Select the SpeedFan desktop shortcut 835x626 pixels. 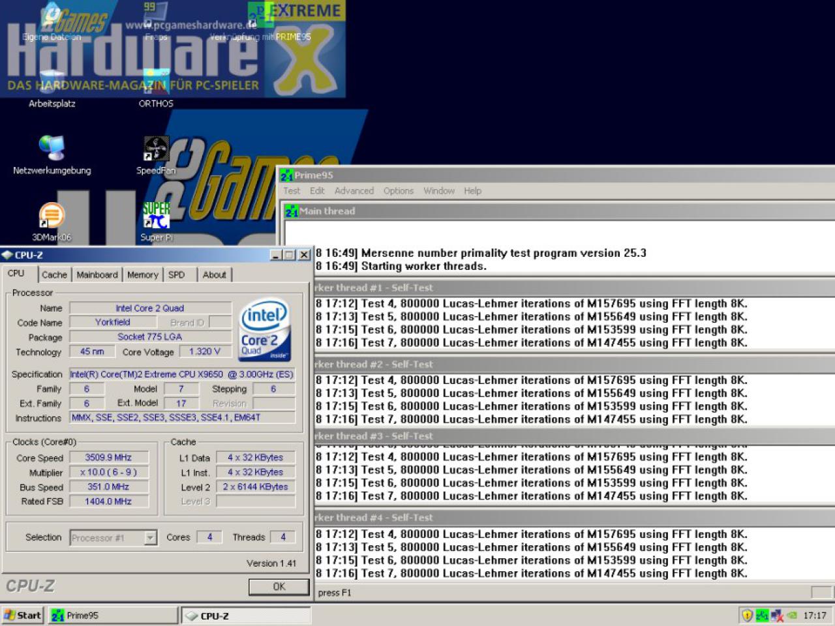point(156,155)
